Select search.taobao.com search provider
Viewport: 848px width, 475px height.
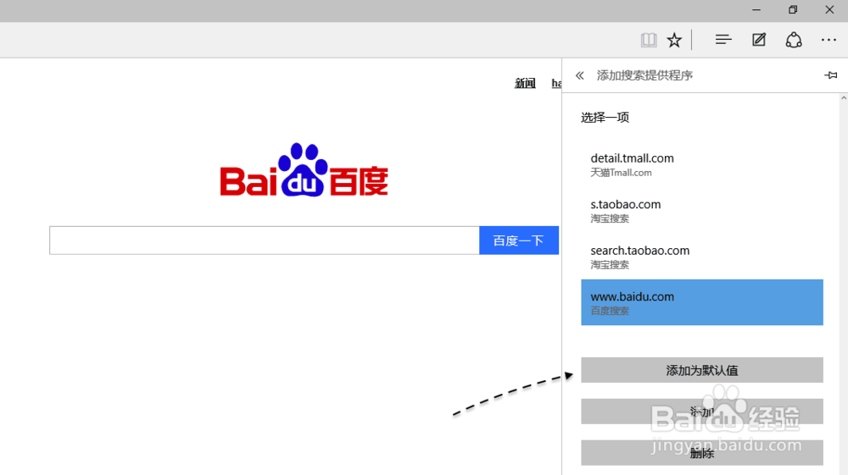tap(702, 257)
